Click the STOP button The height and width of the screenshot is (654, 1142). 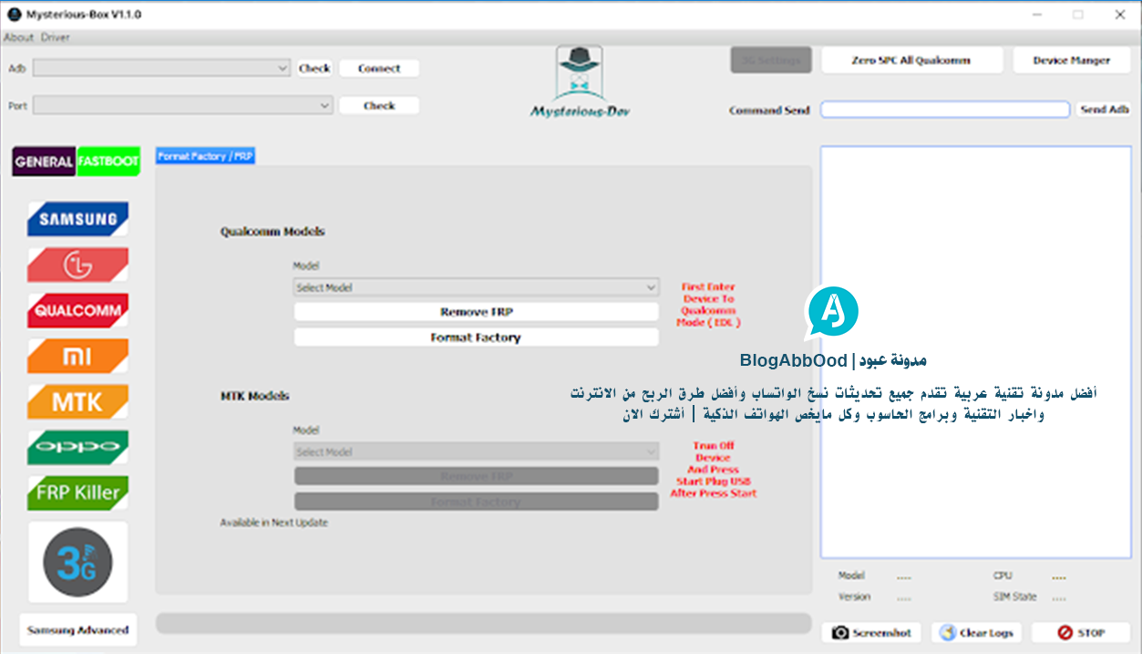[x=1081, y=632]
